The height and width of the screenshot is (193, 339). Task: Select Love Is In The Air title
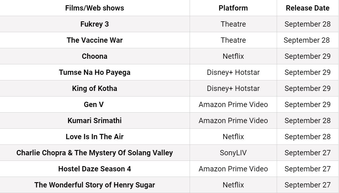click(x=95, y=137)
